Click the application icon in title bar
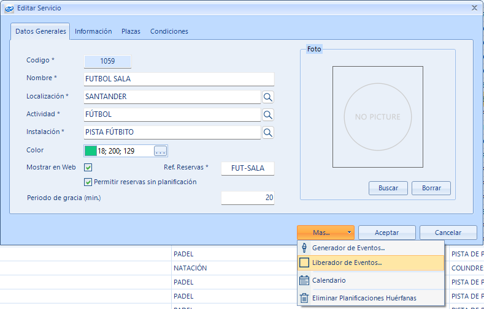 click(9, 8)
